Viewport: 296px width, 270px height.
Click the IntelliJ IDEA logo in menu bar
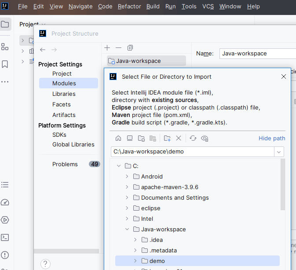coord(5,6)
